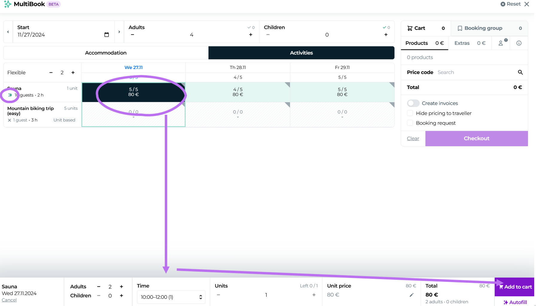Click the Cancel link under Sauna

pos(9,300)
